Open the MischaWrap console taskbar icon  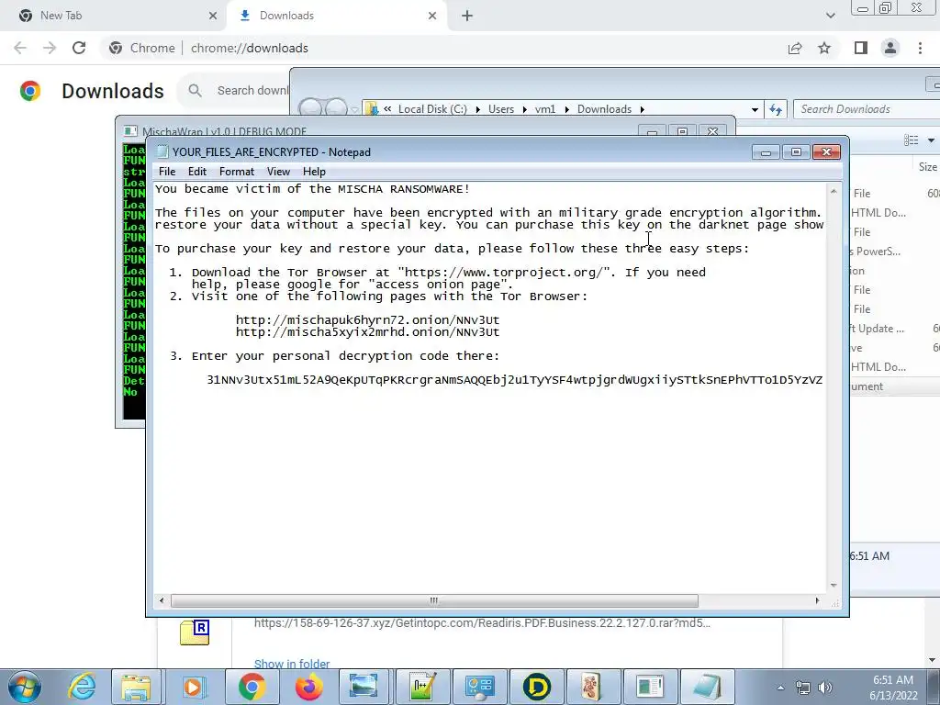650,687
